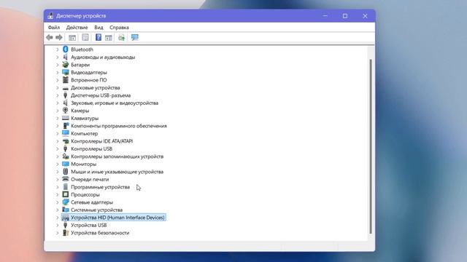The height and width of the screenshot is (262, 467).
Task: Click the Диспетчеры USB-разъема plug icon
Action: (x=66, y=95)
